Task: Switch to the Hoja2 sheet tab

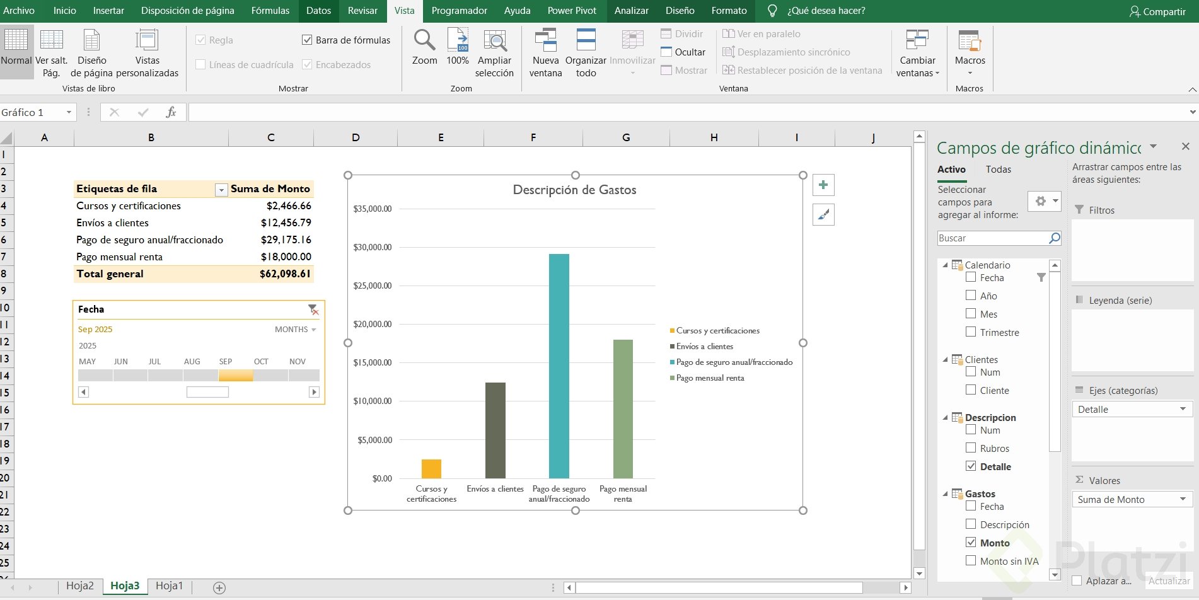Action: pyautogui.click(x=80, y=586)
